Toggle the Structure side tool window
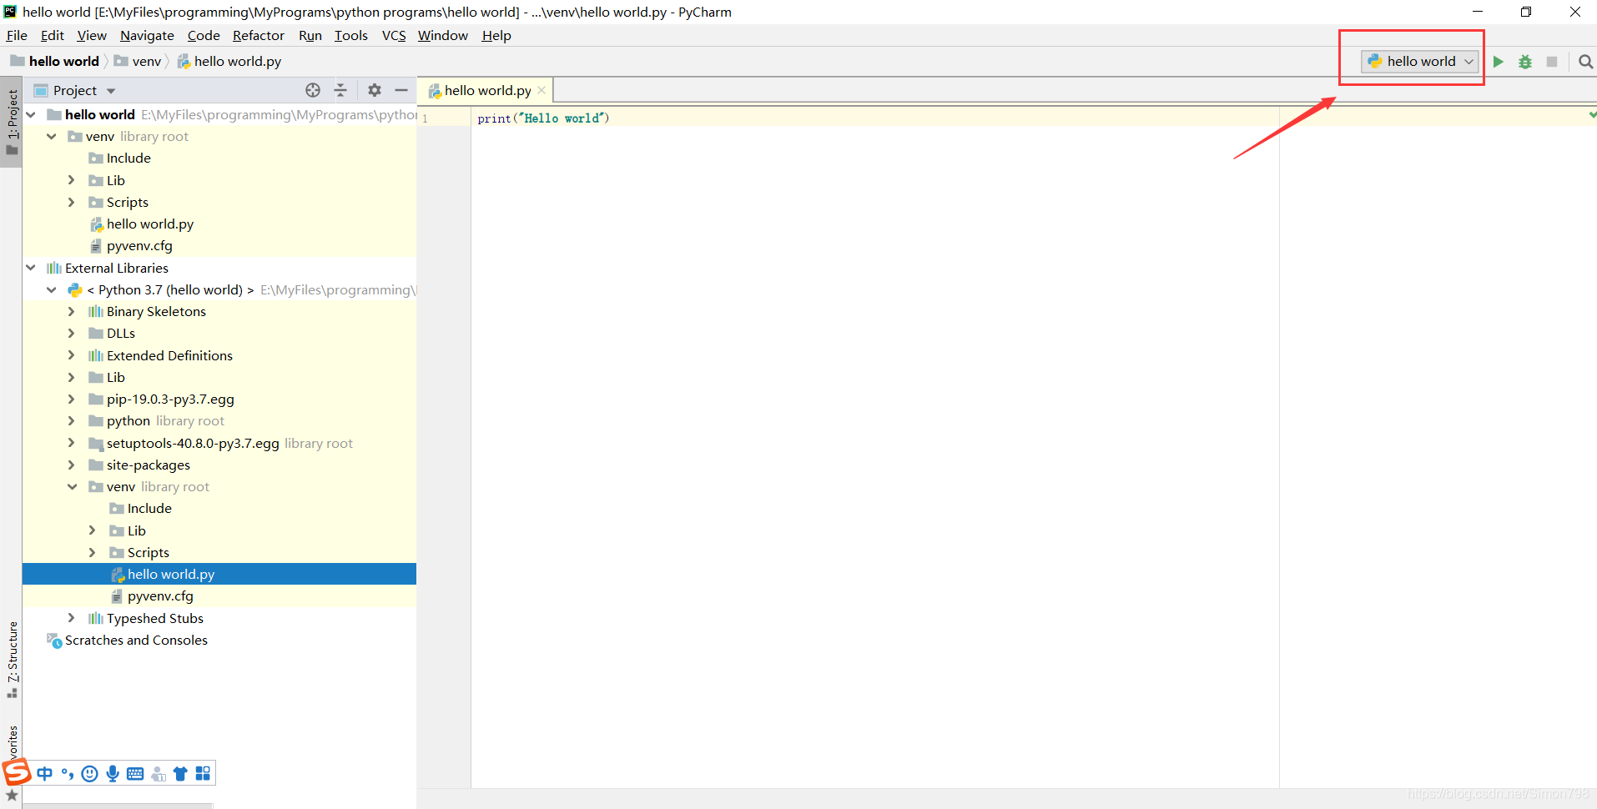Image resolution: width=1597 pixels, height=809 pixels. click(x=12, y=659)
